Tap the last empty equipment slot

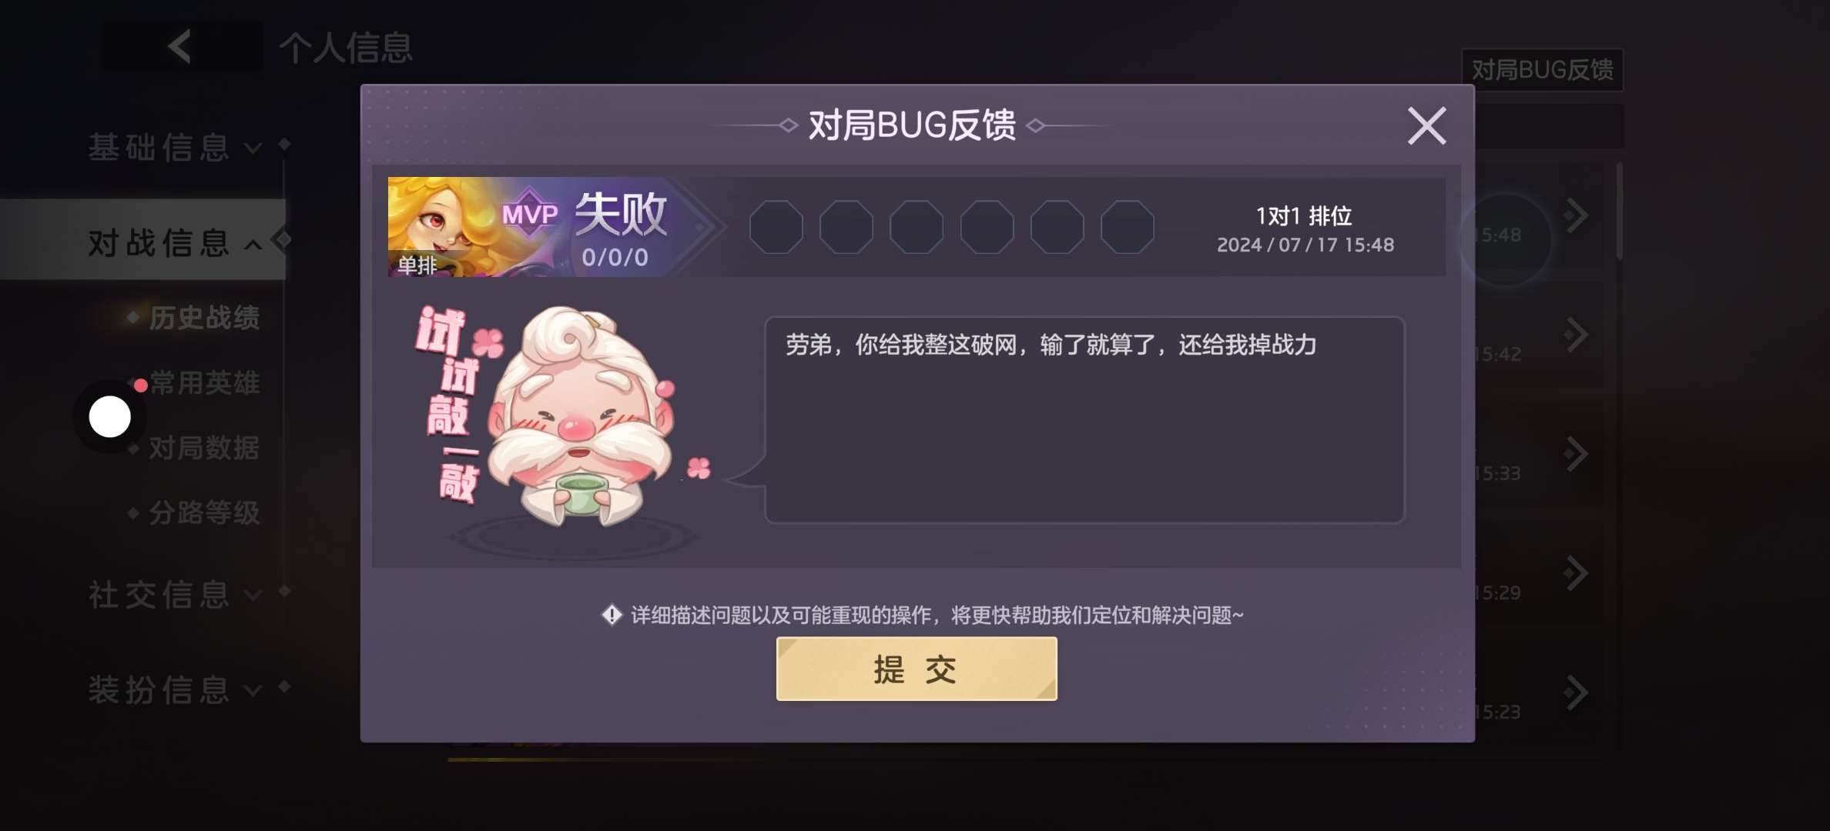pos(1127,226)
